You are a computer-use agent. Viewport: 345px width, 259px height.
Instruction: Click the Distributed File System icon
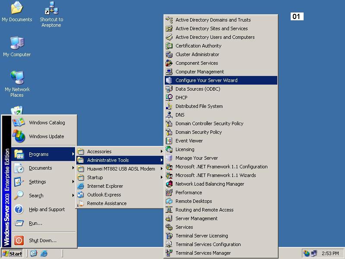pos(169,106)
